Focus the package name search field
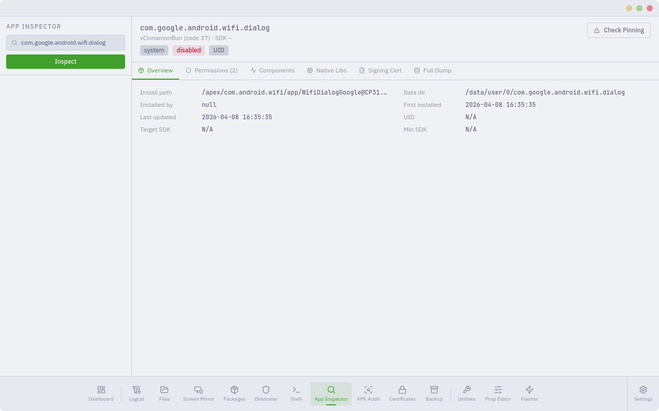 65,43
